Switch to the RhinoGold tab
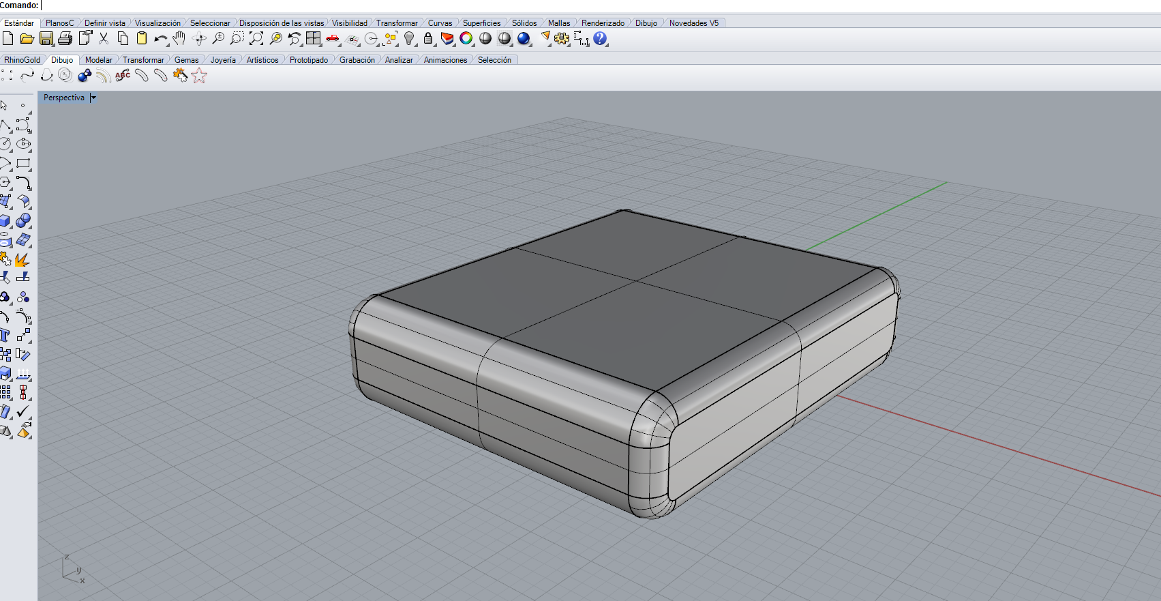Screen dimensions: 1161x601 (22, 60)
